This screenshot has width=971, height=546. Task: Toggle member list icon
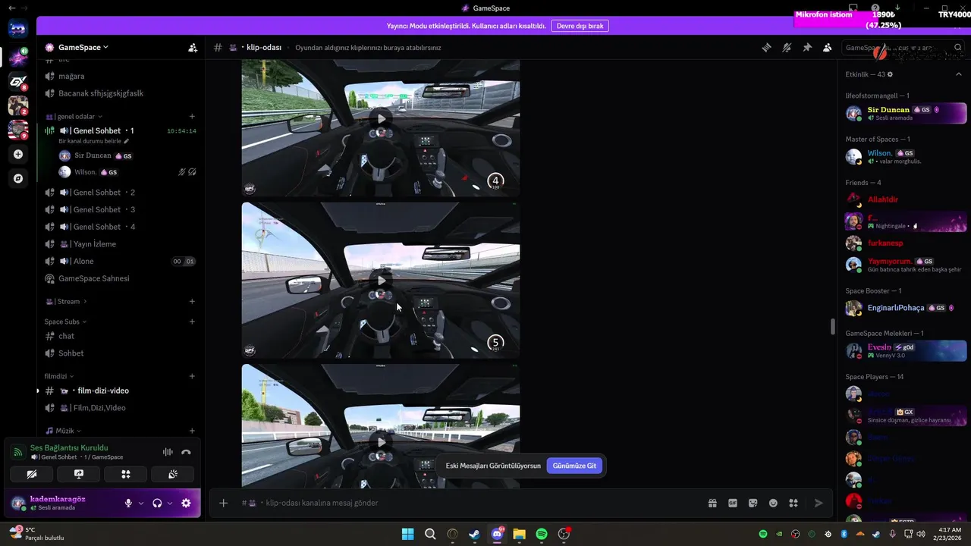[x=828, y=47]
